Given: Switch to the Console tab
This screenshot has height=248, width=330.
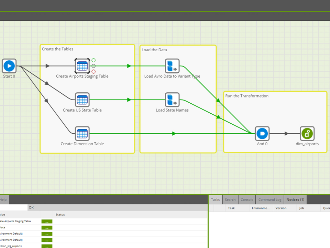Looking at the screenshot, I should 247,200.
